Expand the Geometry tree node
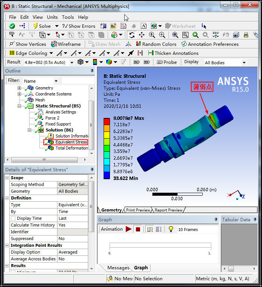 [x=19, y=88]
